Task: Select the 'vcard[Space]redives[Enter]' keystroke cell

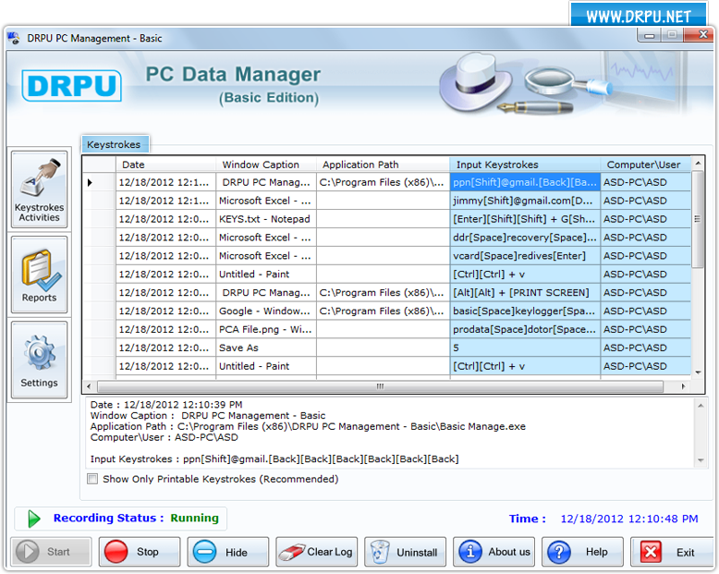Action: click(525, 256)
